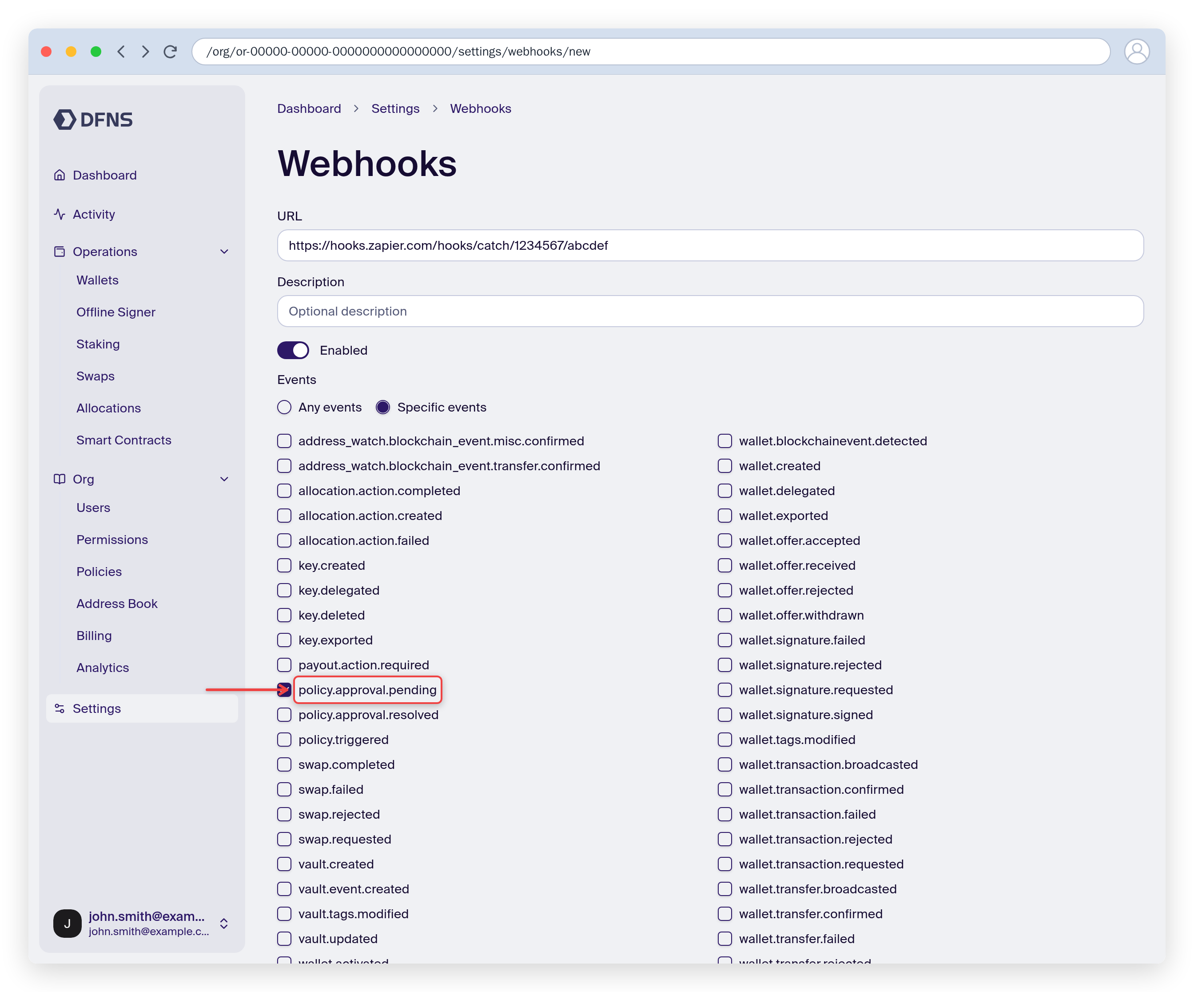Viewport: 1194px width, 992px height.
Task: Uncheck the policy.approval.pending checkbox
Action: tap(284, 690)
